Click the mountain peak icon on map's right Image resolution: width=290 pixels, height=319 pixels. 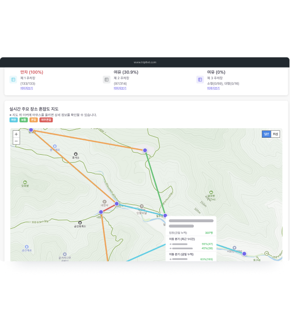[211, 192]
